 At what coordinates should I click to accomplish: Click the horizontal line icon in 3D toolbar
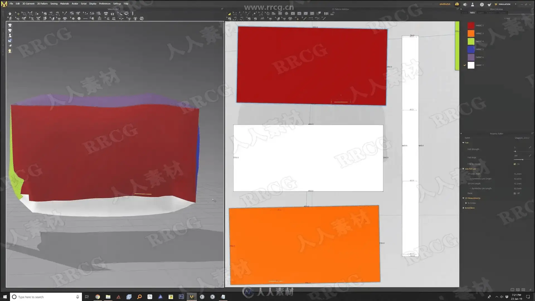pos(85,19)
